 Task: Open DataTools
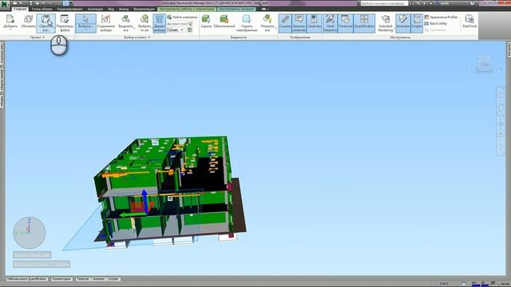click(469, 22)
